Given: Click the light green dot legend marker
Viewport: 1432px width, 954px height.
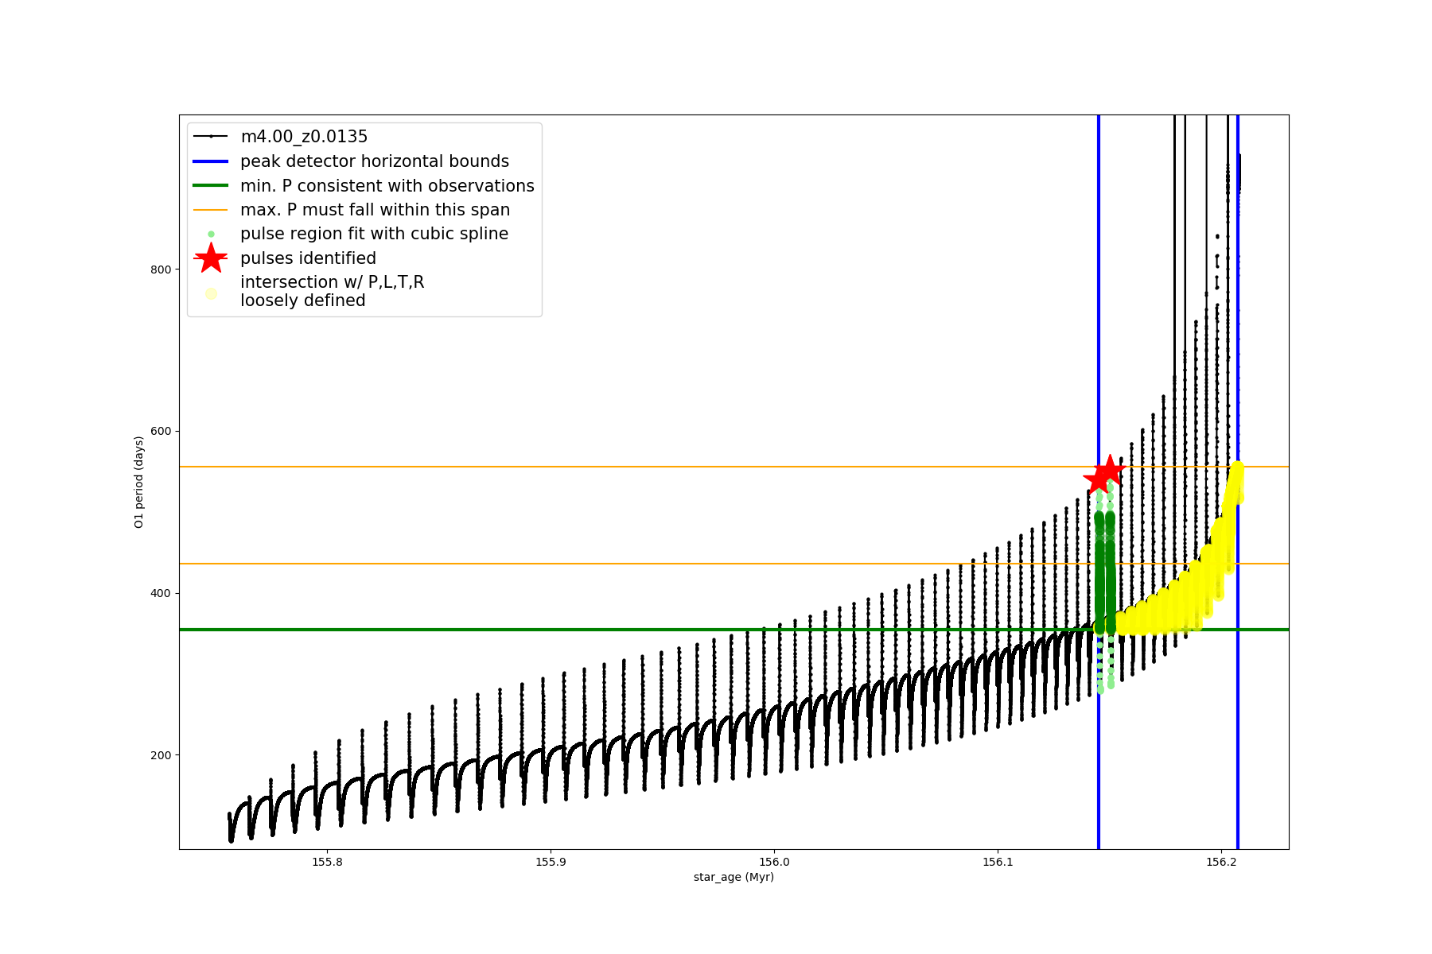Looking at the screenshot, I should click(211, 235).
